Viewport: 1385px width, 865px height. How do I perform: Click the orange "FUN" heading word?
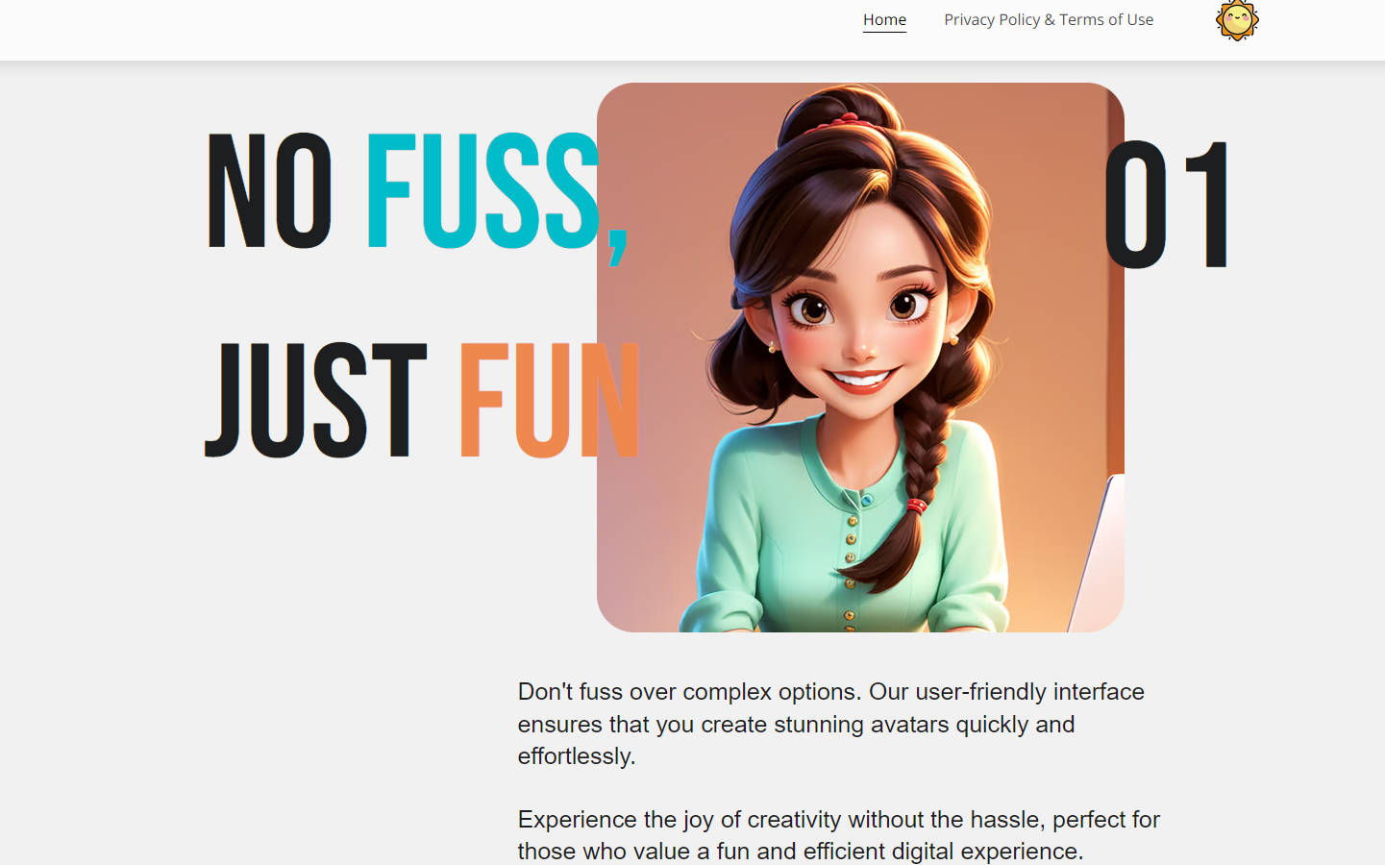click(x=549, y=399)
